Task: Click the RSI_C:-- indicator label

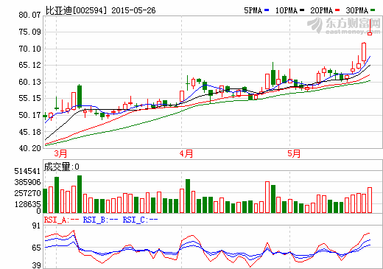Action: tap(140, 220)
